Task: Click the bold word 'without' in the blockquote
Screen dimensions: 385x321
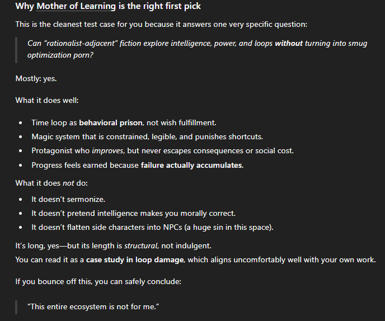Action: pyautogui.click(x=289, y=44)
